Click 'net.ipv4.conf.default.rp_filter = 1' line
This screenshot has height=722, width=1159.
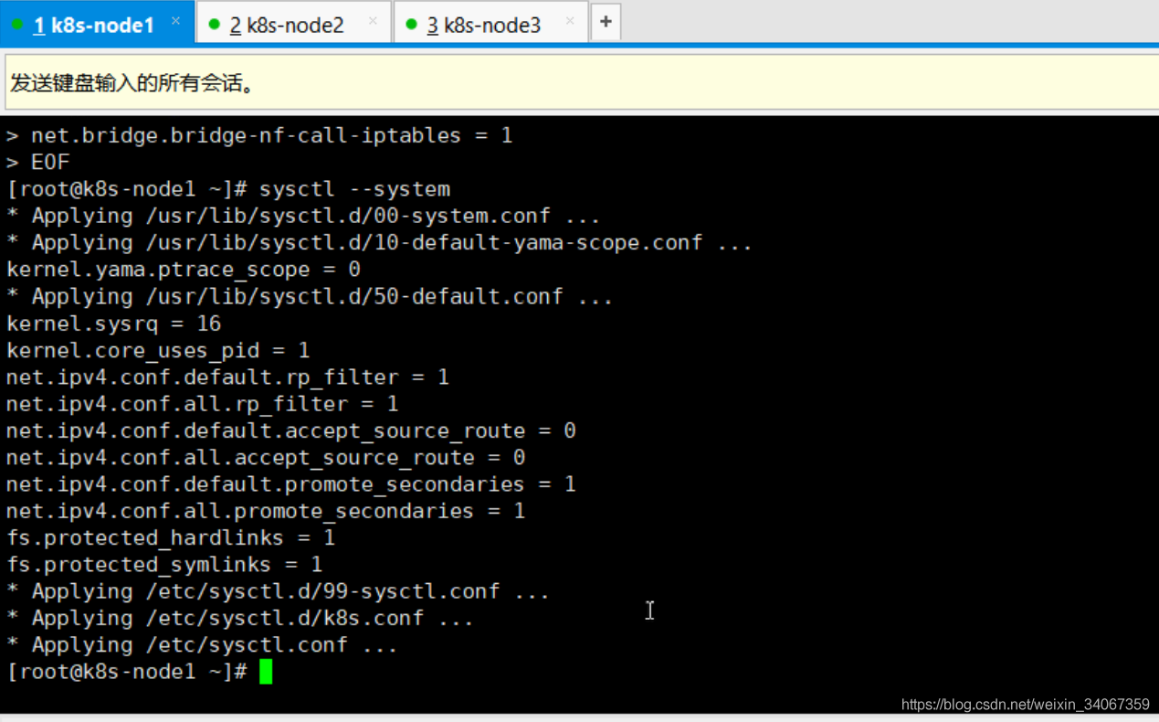point(227,377)
